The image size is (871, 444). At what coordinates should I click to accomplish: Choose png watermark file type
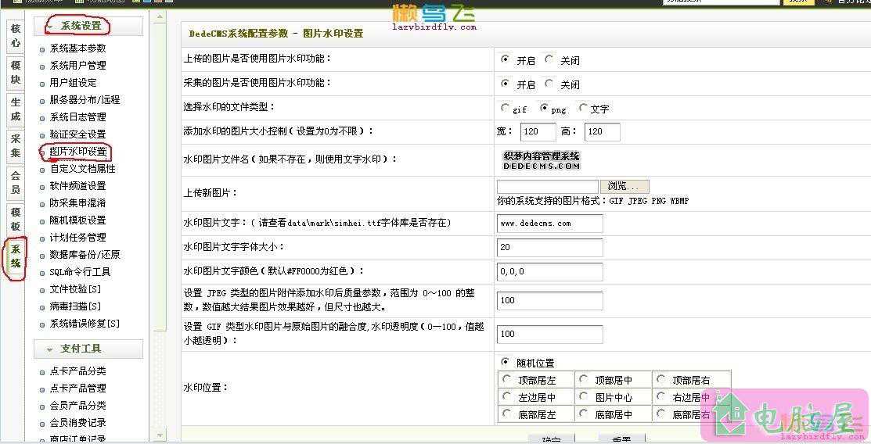544,108
